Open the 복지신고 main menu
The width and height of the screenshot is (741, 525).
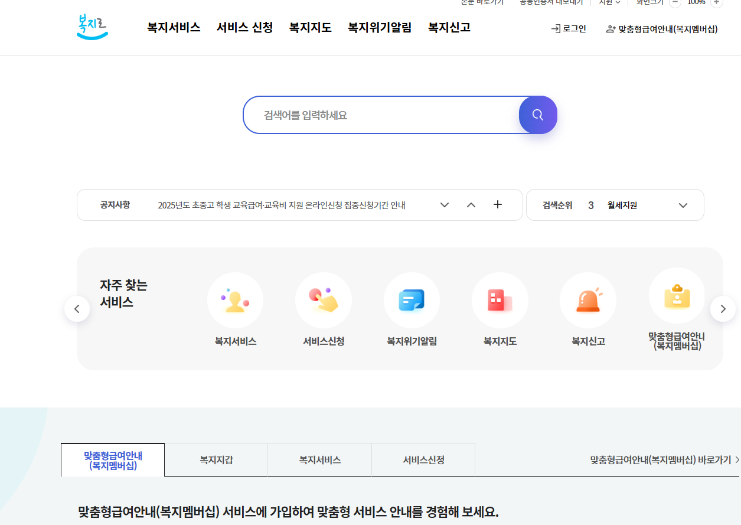(x=449, y=27)
